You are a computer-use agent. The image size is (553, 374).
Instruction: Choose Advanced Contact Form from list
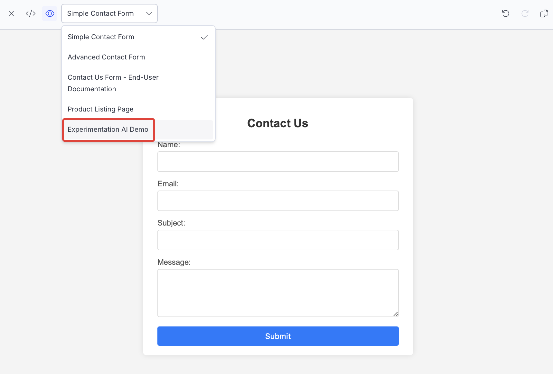click(107, 57)
